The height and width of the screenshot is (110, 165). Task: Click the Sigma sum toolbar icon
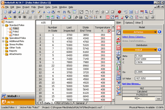(100, 17)
